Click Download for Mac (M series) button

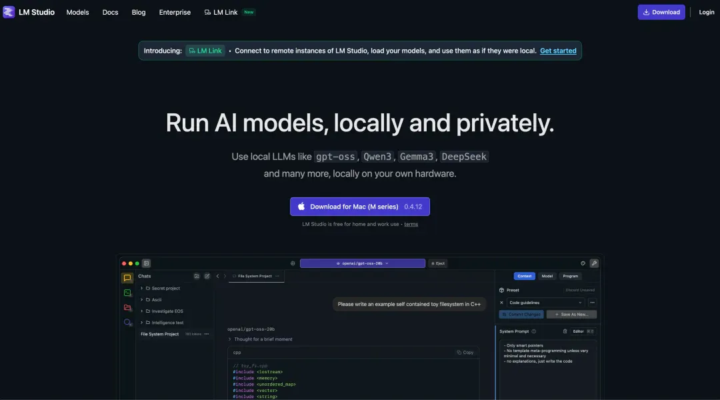[x=360, y=207]
